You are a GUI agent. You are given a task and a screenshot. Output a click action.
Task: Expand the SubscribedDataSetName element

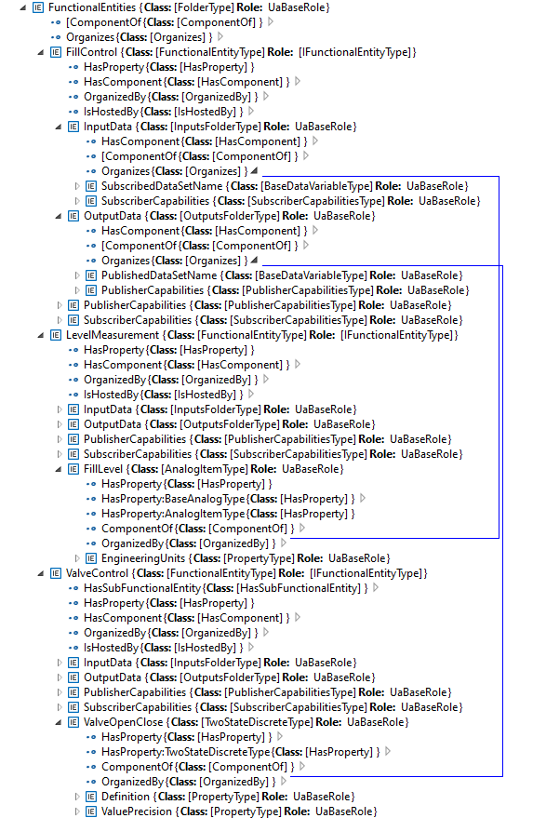77,186
